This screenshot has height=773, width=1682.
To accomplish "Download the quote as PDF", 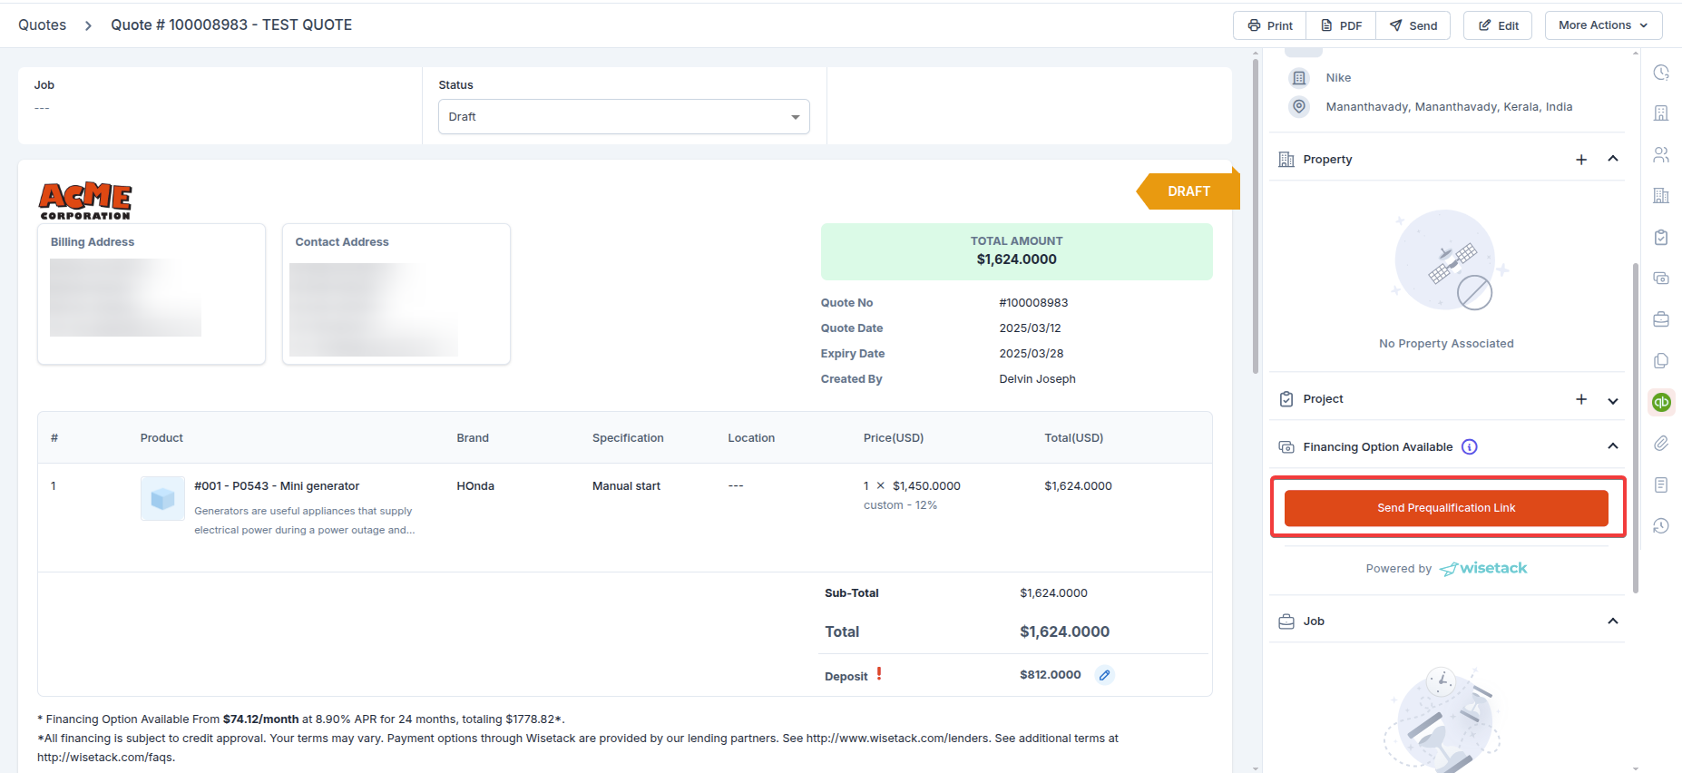I will (1341, 25).
